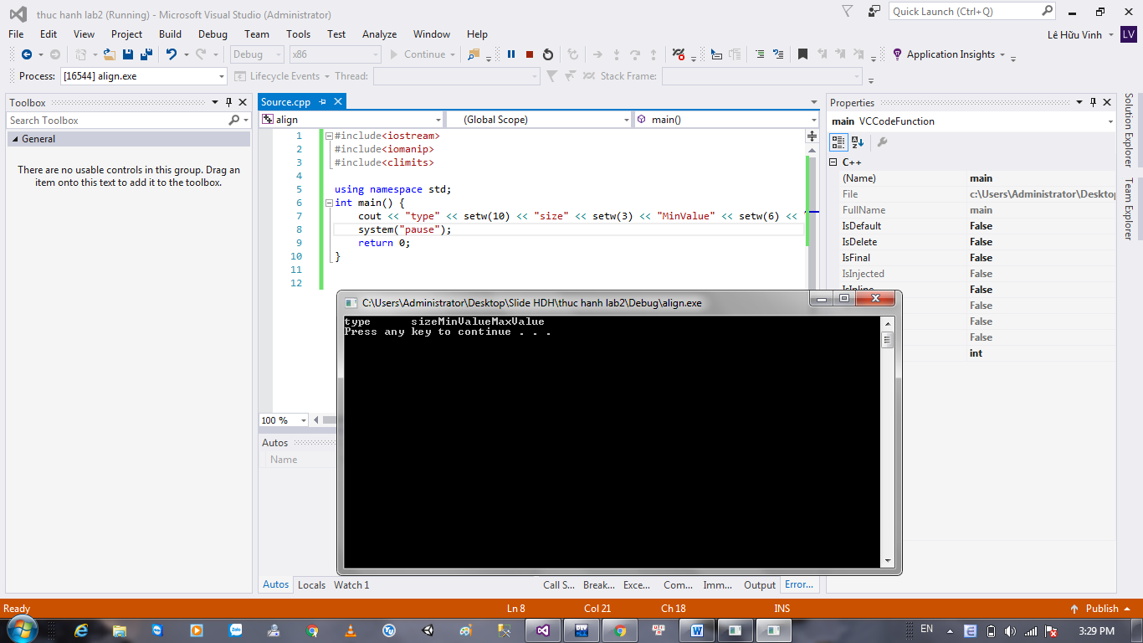Open the zoom percentage selector in the editor
Viewport: 1143px width, 643px height.
[x=282, y=419]
